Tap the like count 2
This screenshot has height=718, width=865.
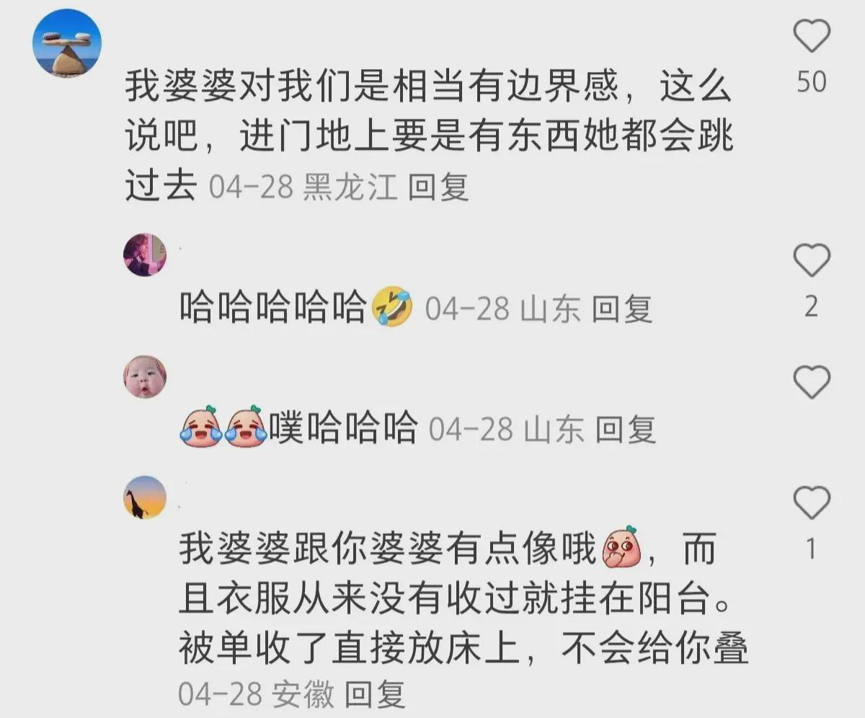click(812, 307)
